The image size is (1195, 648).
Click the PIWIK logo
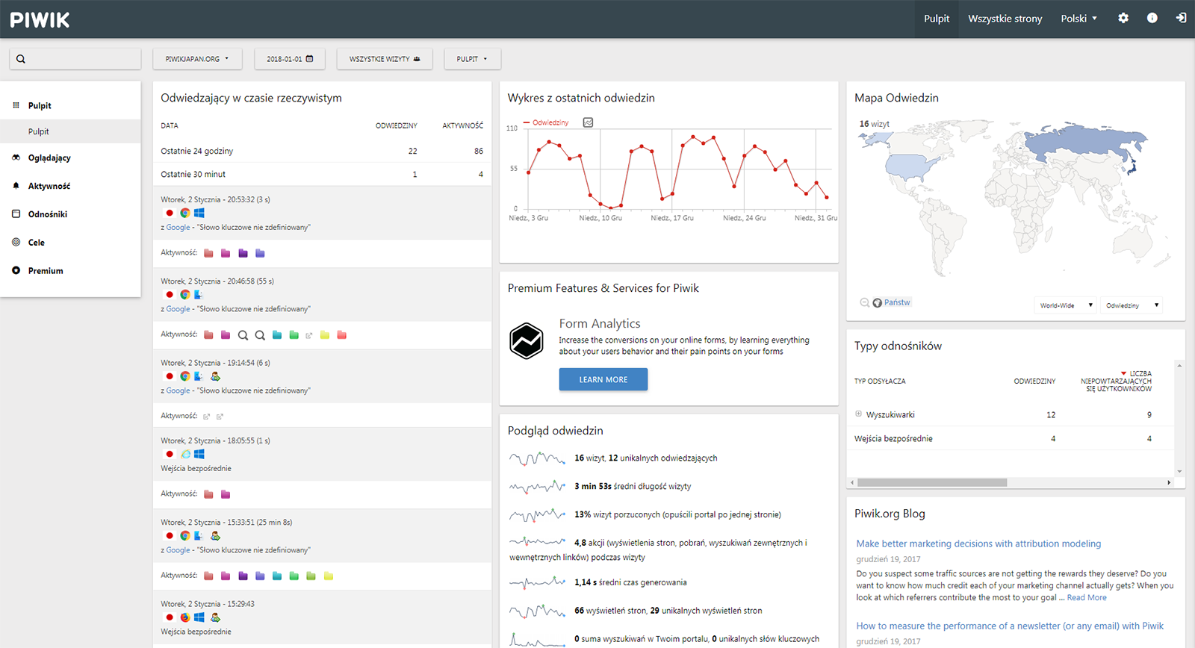coord(40,20)
